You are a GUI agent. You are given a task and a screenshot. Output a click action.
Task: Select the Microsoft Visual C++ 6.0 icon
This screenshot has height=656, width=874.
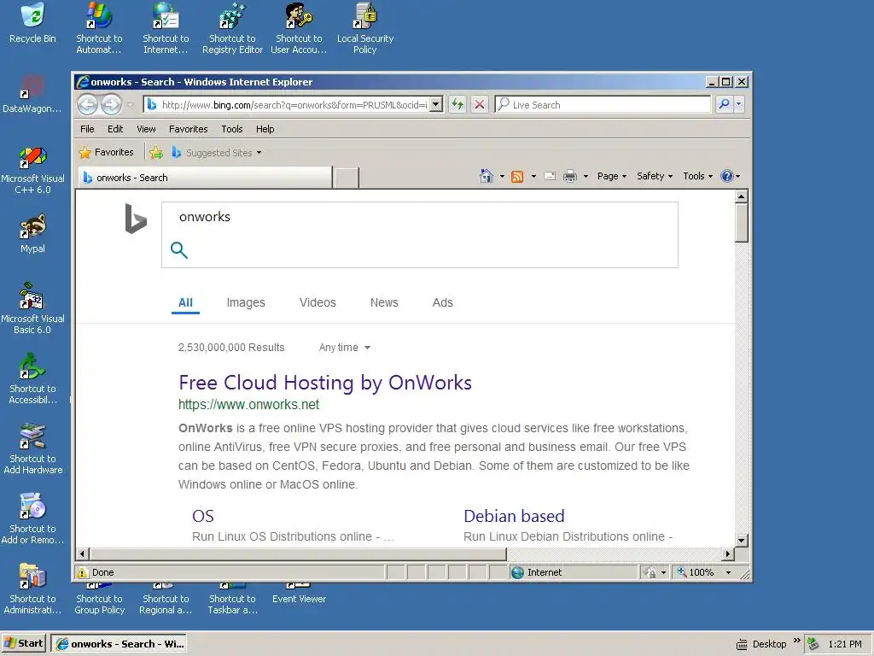click(32, 170)
